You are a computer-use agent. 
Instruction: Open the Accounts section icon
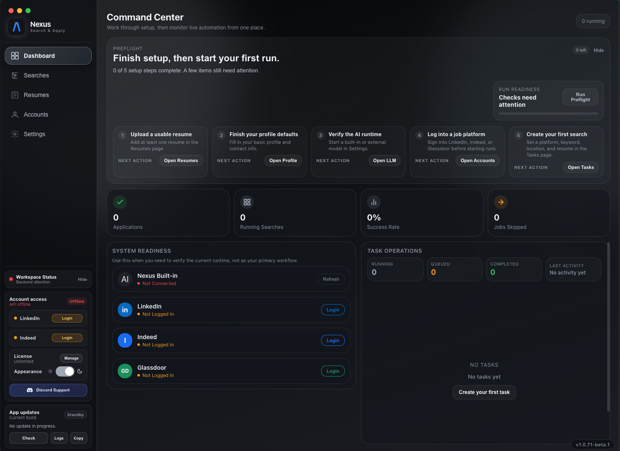pyautogui.click(x=15, y=114)
